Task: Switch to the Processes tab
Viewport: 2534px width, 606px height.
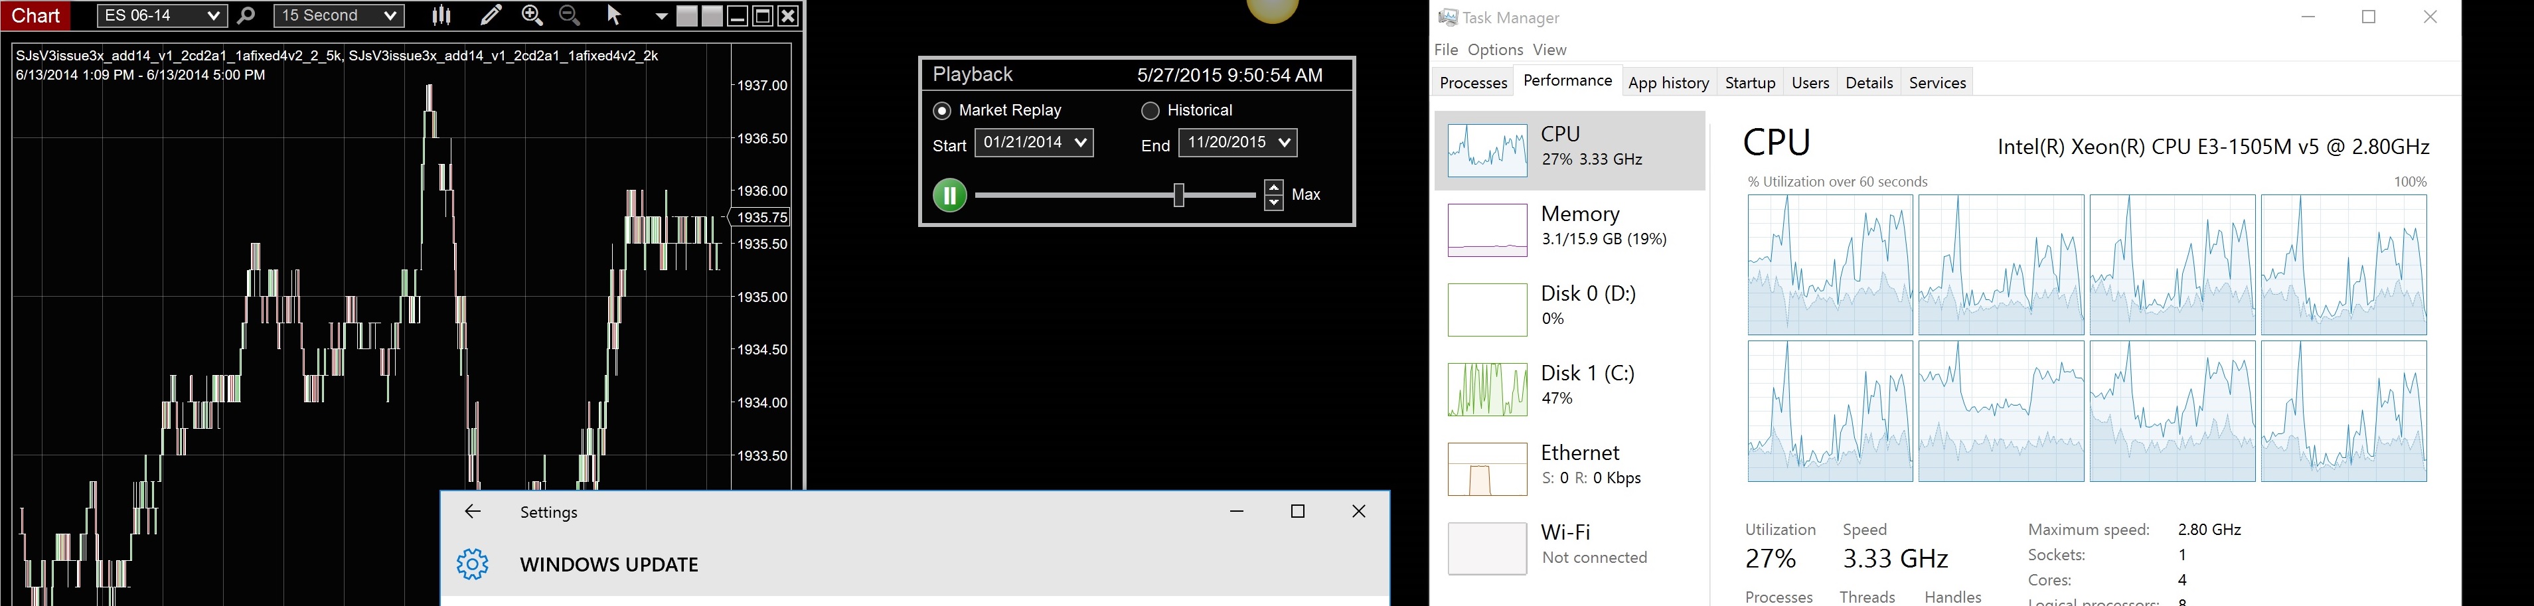Action: tap(1474, 82)
